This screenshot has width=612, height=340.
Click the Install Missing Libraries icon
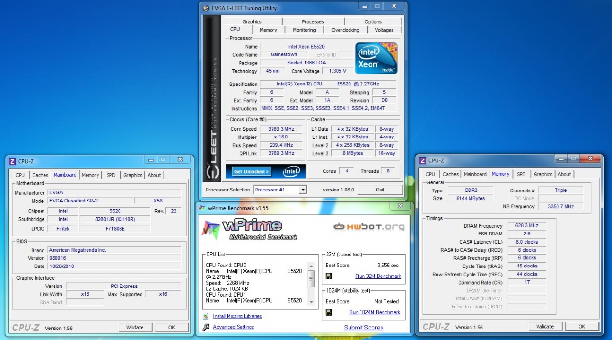point(206,316)
